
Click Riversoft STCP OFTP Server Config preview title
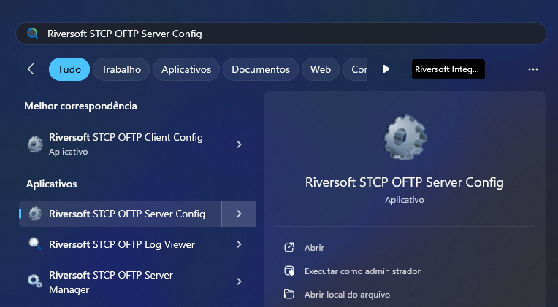405,182
